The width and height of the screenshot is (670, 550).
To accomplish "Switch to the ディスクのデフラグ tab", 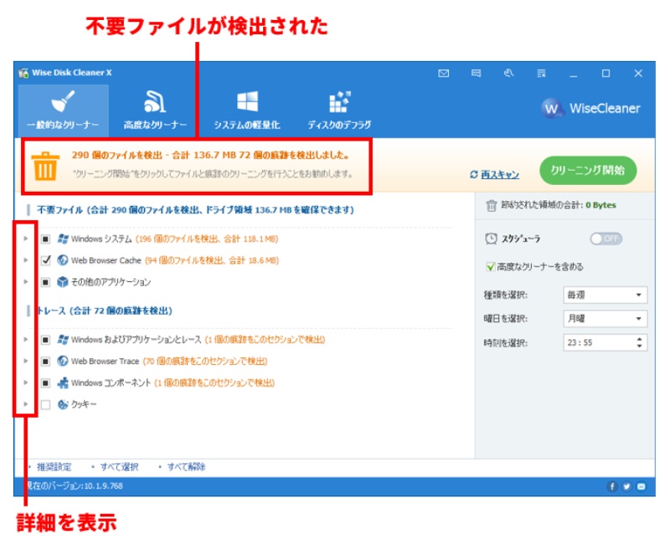I will click(x=338, y=107).
